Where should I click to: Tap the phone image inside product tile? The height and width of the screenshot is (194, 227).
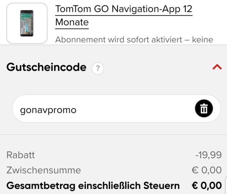[27, 23]
